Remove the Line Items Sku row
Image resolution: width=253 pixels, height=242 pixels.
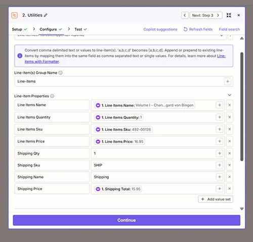point(229,129)
